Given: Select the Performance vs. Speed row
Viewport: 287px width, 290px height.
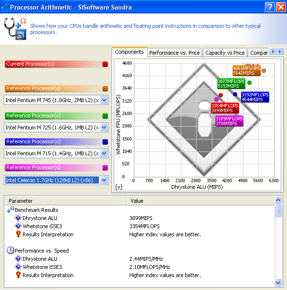Looking at the screenshot, I should pyautogui.click(x=42, y=251).
